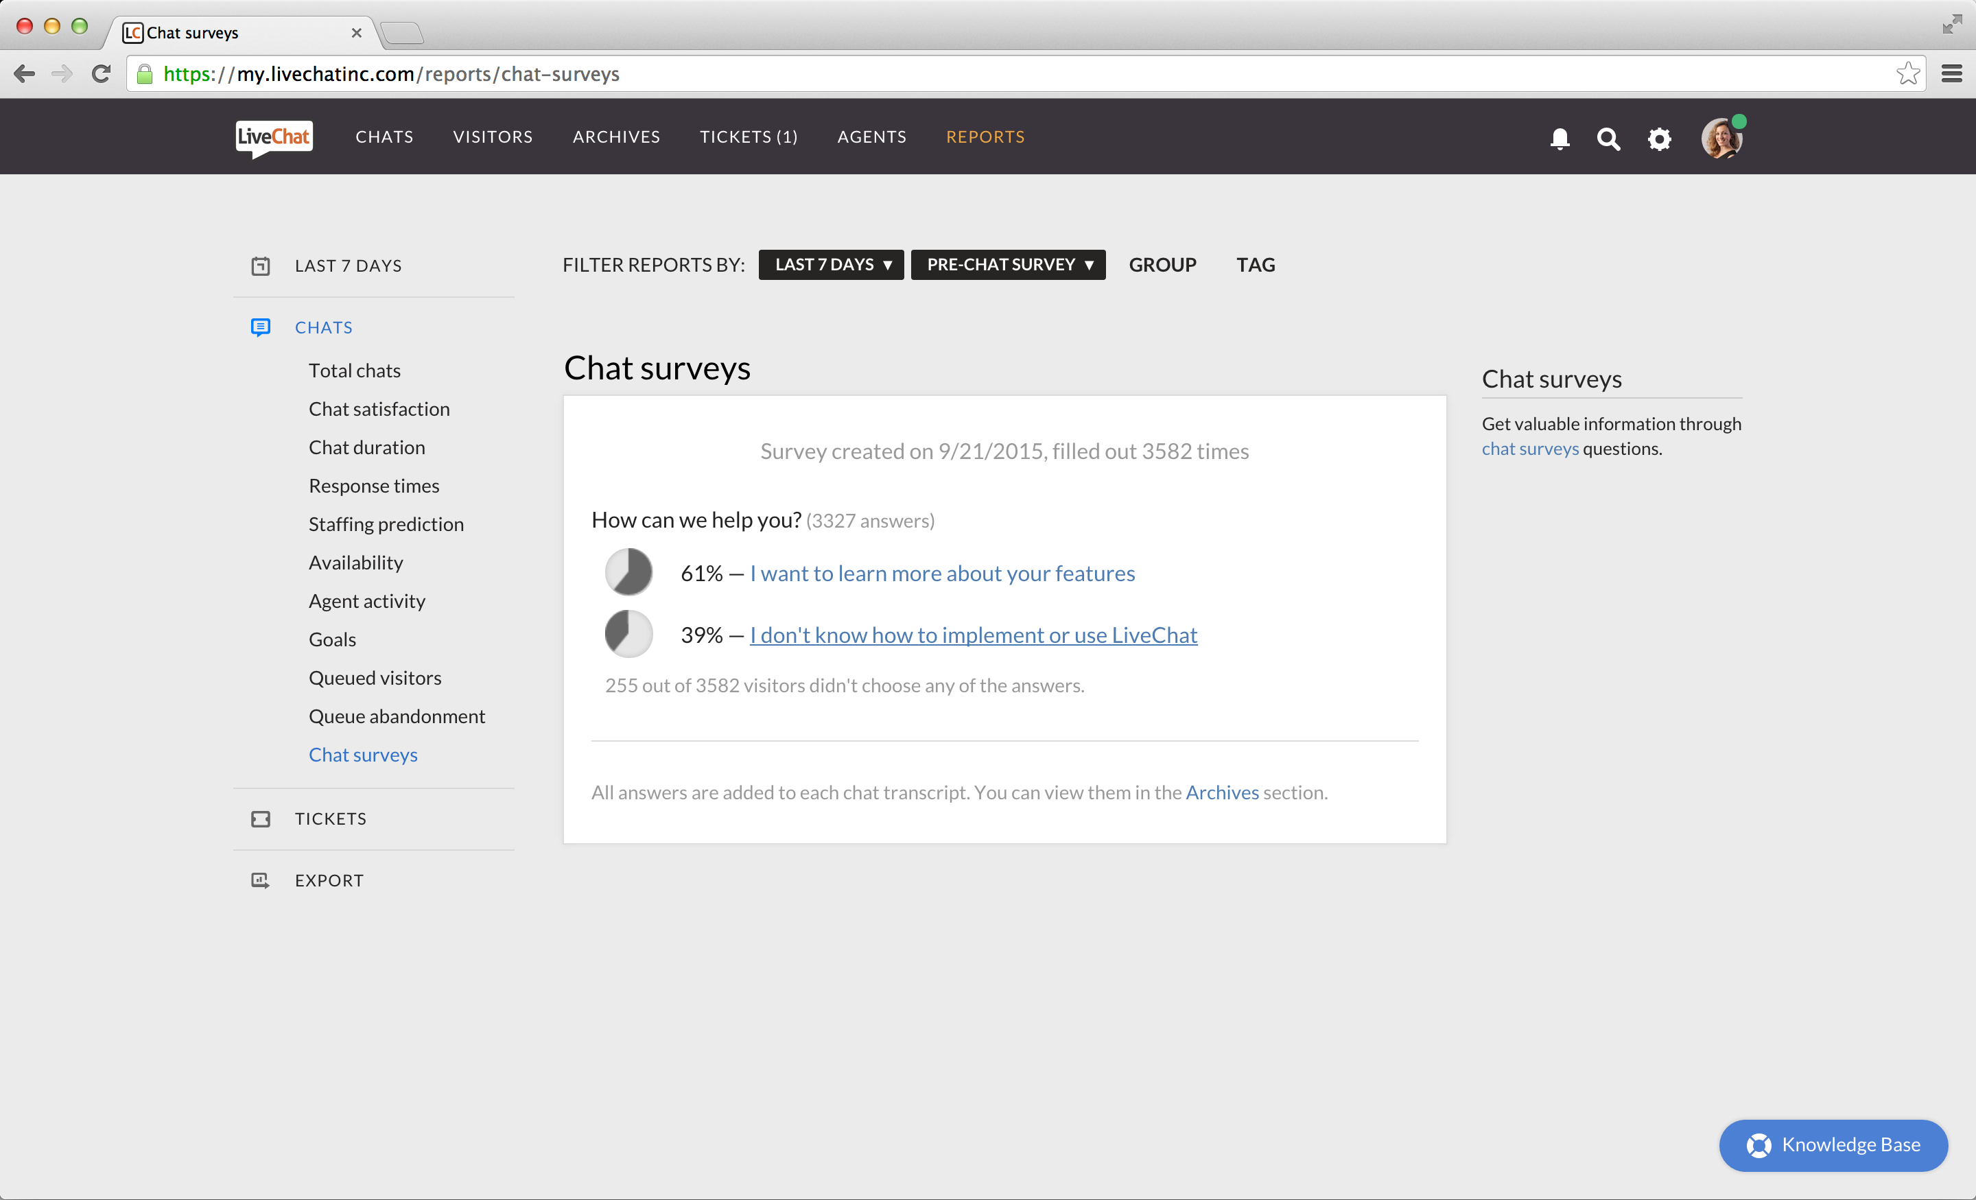This screenshot has width=1976, height=1200.
Task: Bookmark the page with the star icon
Action: pyautogui.click(x=1908, y=73)
